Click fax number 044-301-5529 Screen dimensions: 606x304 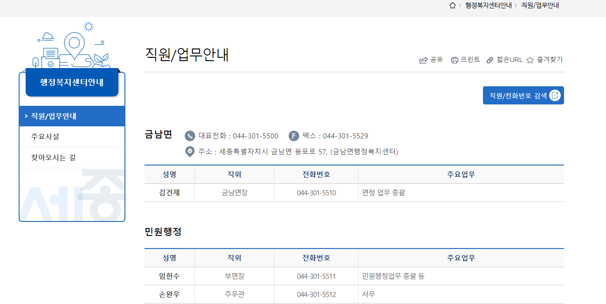[345, 136]
